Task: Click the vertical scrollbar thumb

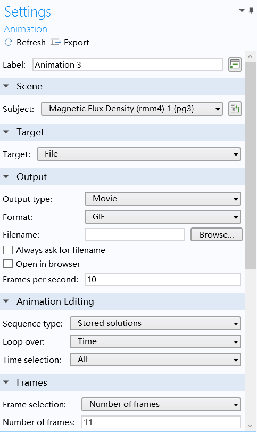Action: point(250,165)
